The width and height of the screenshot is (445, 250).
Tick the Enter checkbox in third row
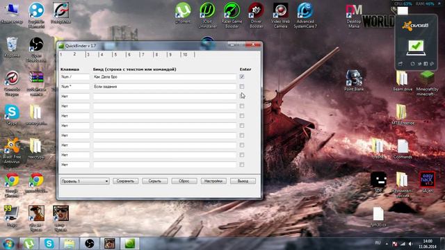click(242, 96)
